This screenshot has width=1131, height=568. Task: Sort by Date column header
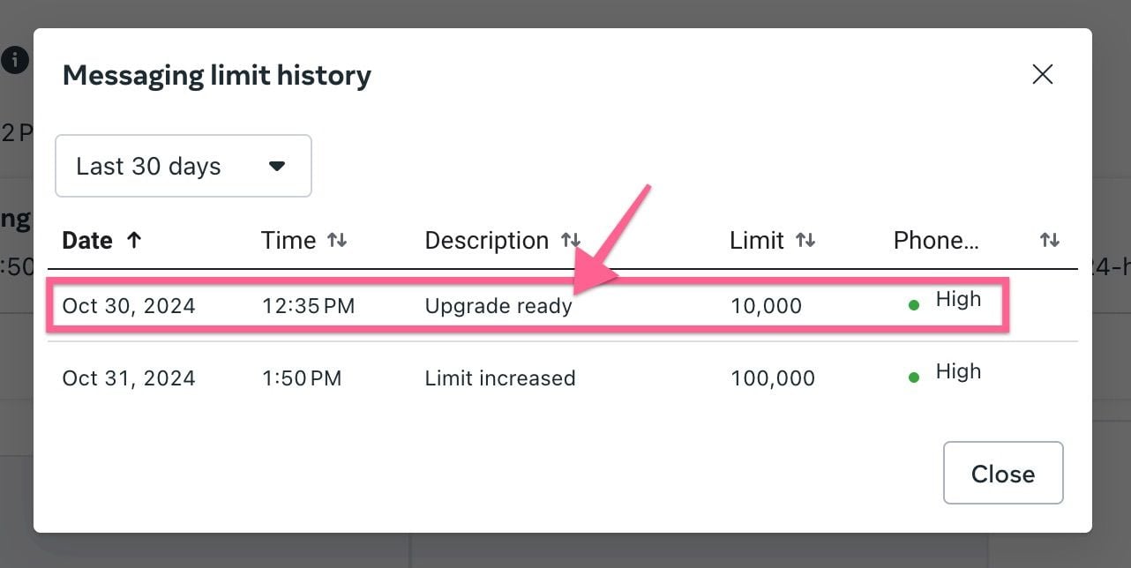coord(87,241)
